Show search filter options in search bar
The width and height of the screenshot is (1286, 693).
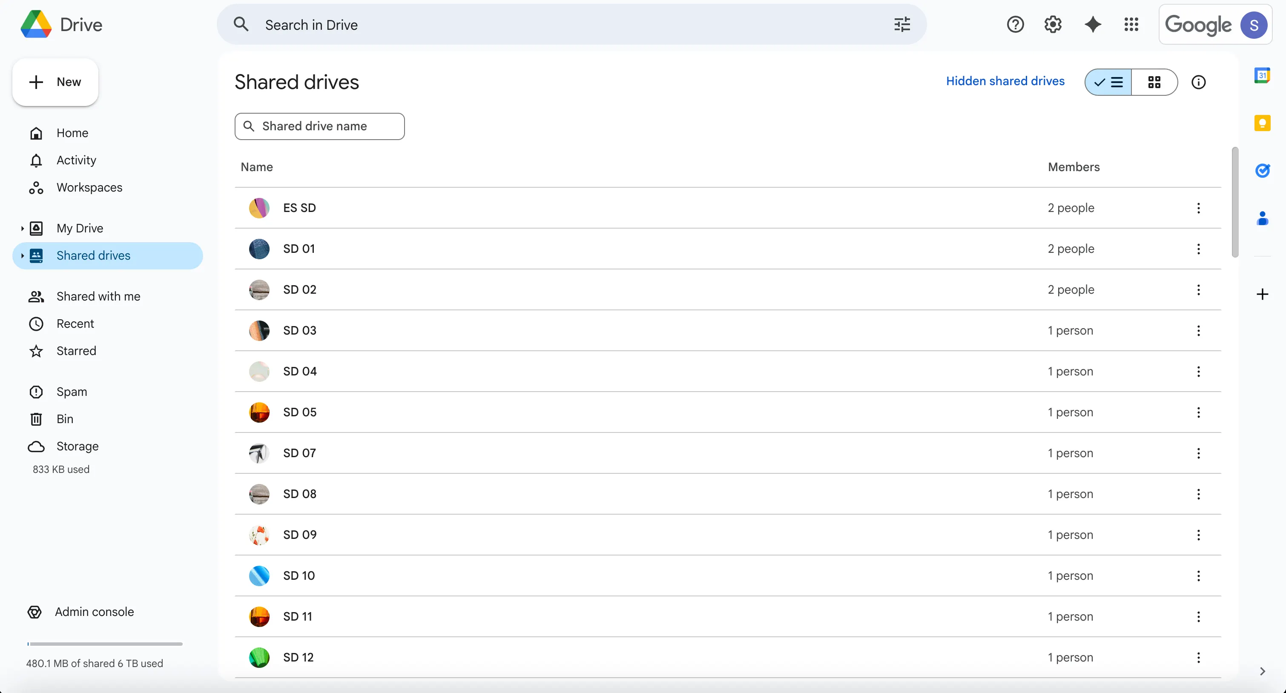pos(901,24)
